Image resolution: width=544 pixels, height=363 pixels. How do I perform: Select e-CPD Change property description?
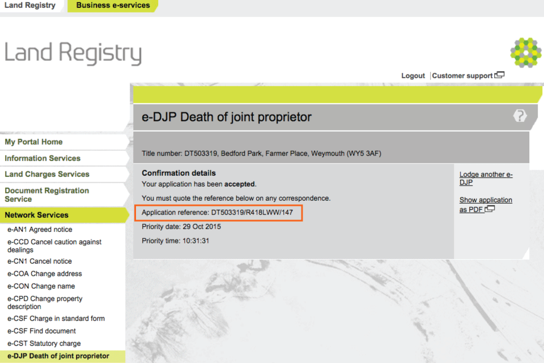click(x=45, y=302)
